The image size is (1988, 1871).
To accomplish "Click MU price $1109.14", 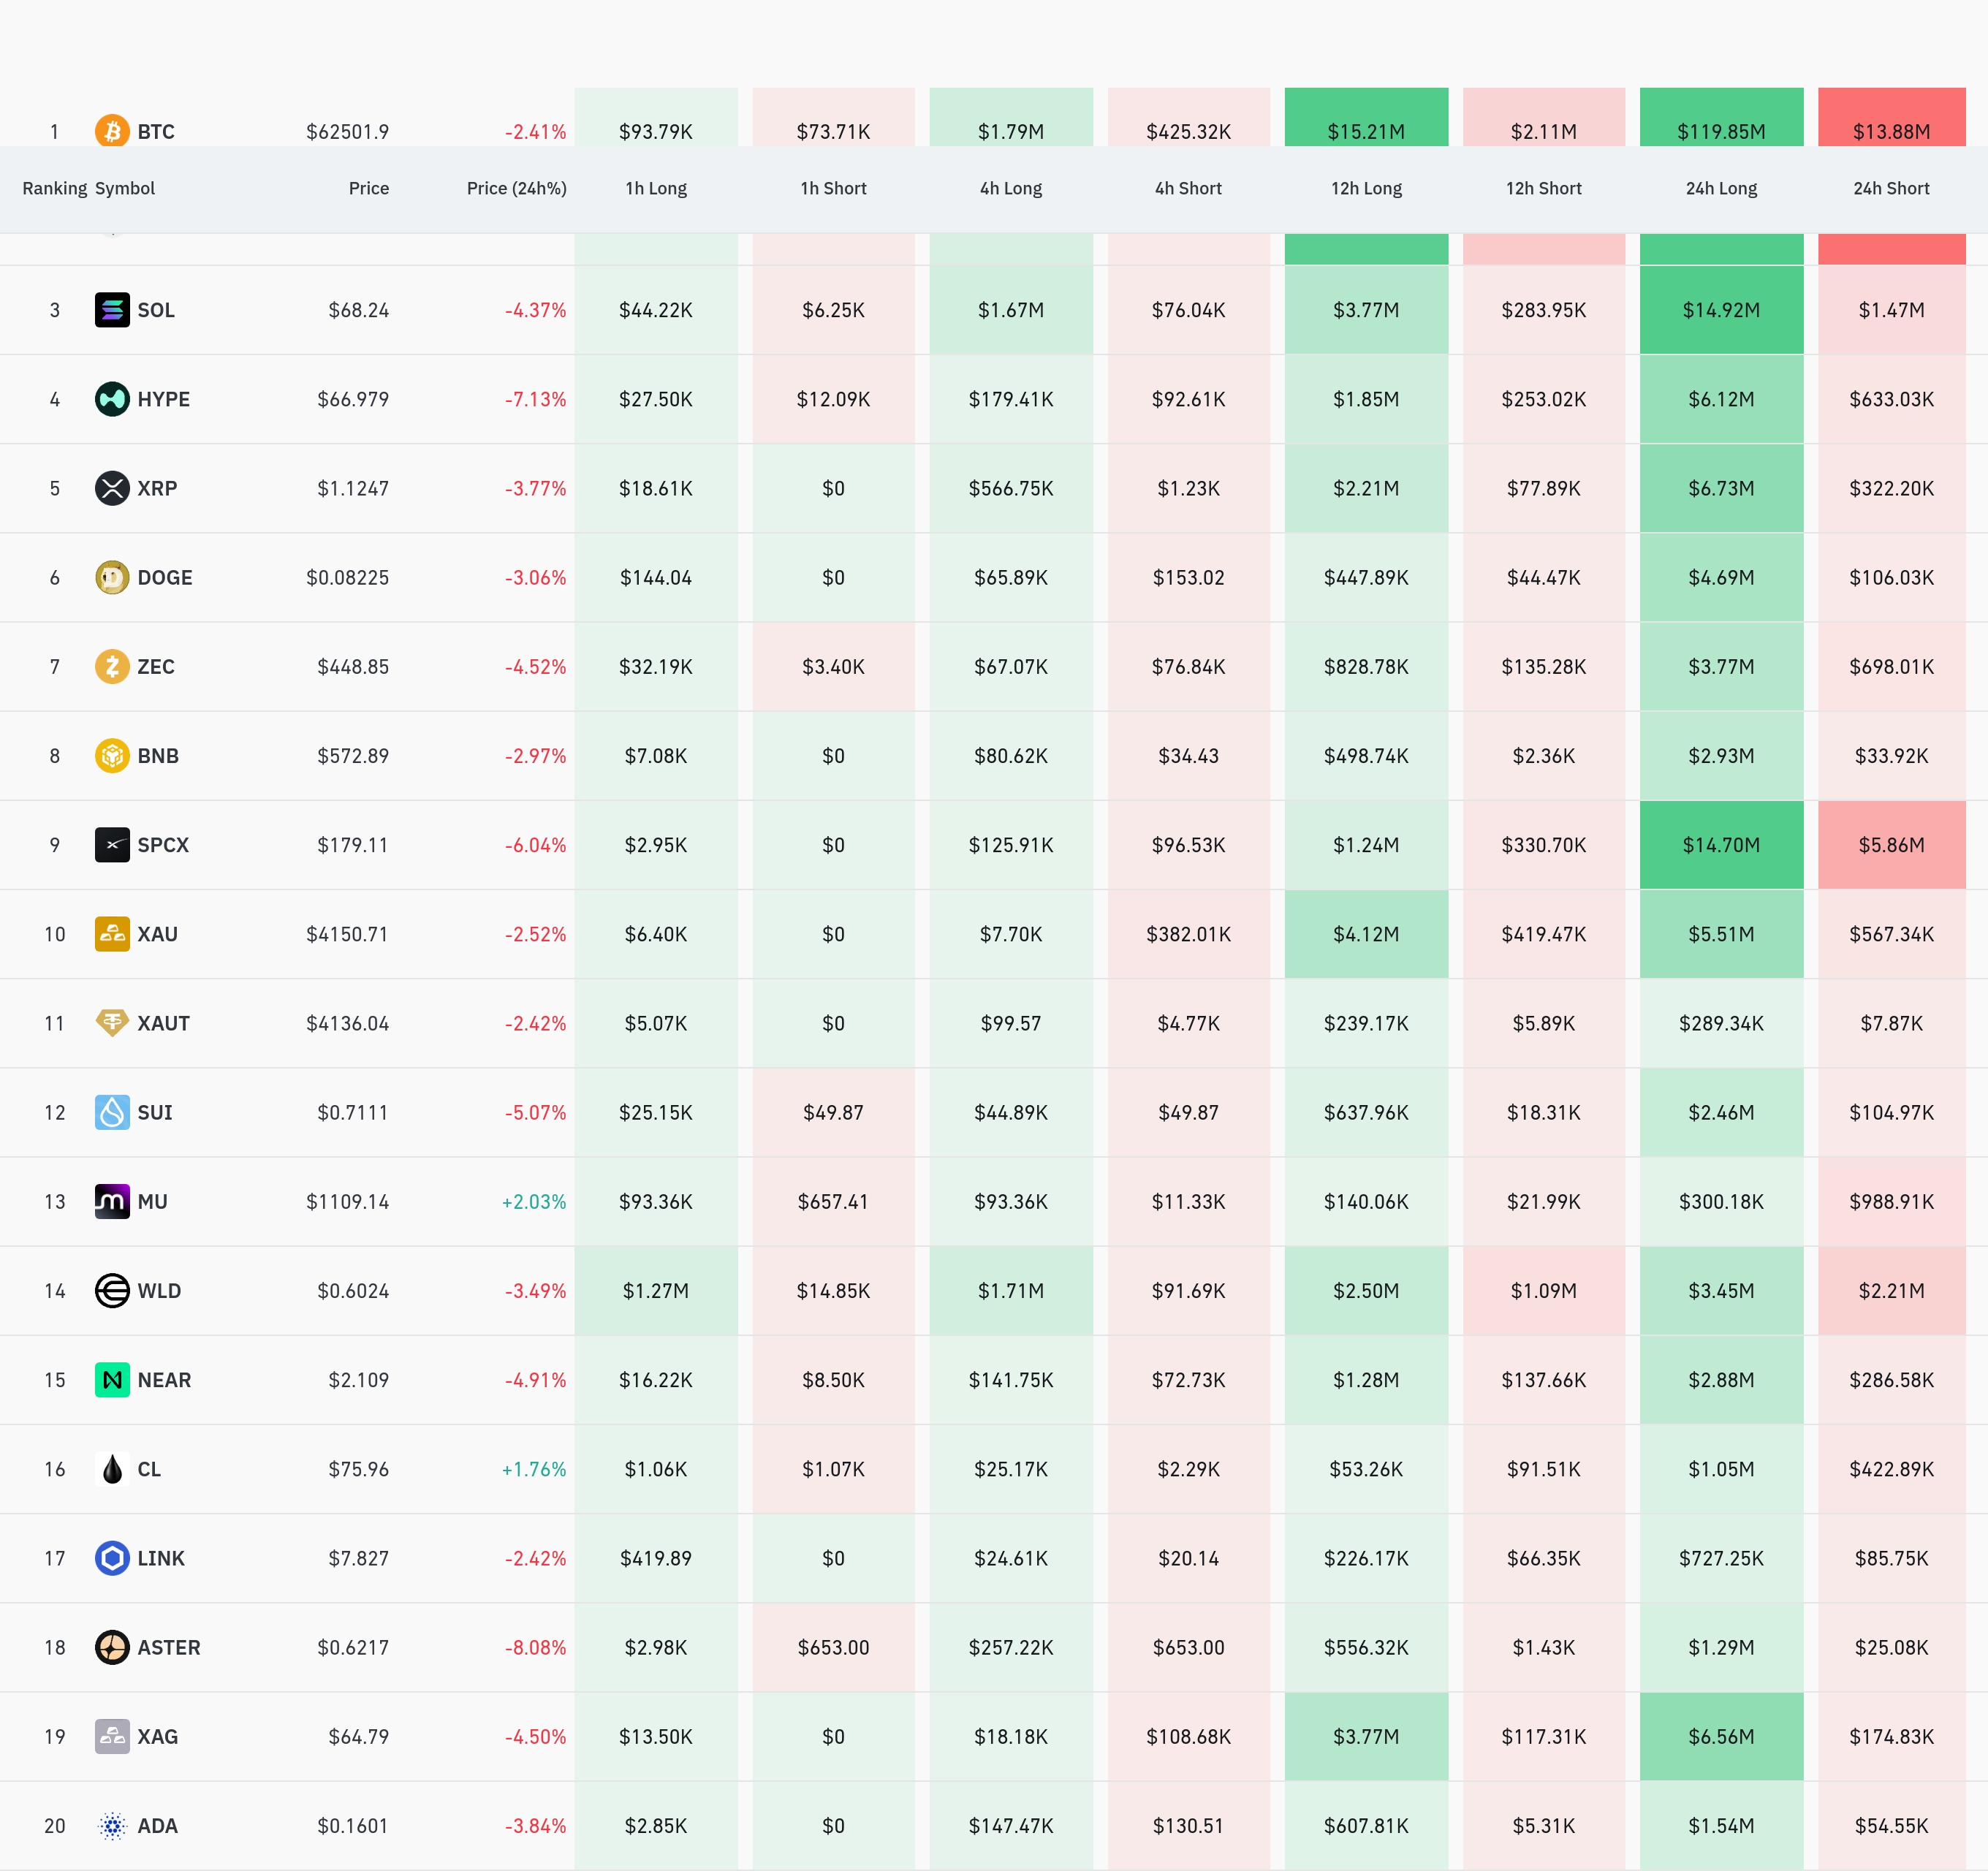I will click(x=348, y=1201).
